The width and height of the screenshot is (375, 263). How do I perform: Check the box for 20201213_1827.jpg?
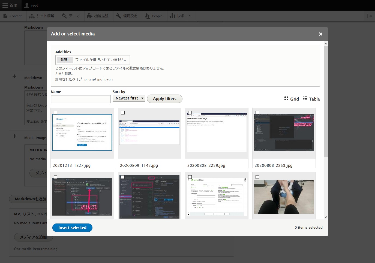coord(55,113)
